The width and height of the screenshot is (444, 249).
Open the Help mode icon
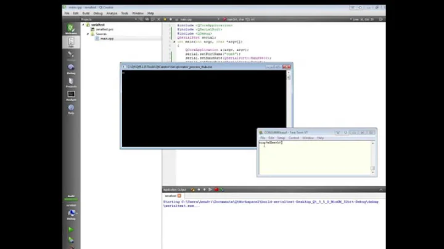pos(71,109)
